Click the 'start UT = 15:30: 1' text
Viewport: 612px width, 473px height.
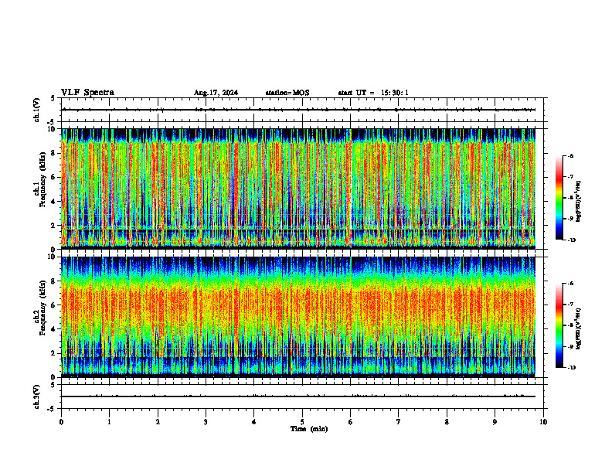(373, 93)
